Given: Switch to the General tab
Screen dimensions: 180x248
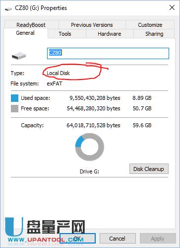Looking at the screenshot, I should (25, 33).
